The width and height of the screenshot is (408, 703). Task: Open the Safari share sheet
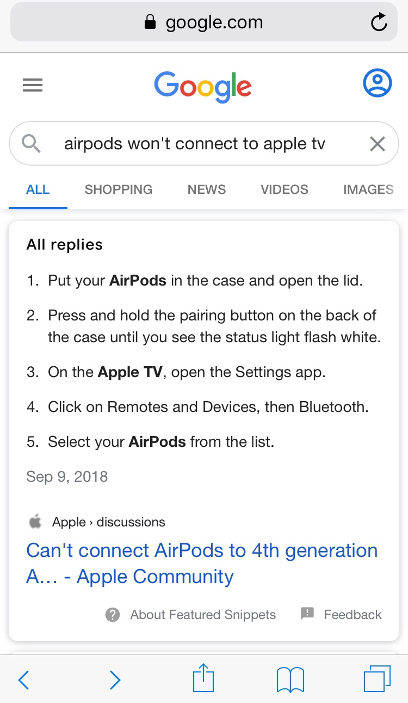[x=203, y=678]
